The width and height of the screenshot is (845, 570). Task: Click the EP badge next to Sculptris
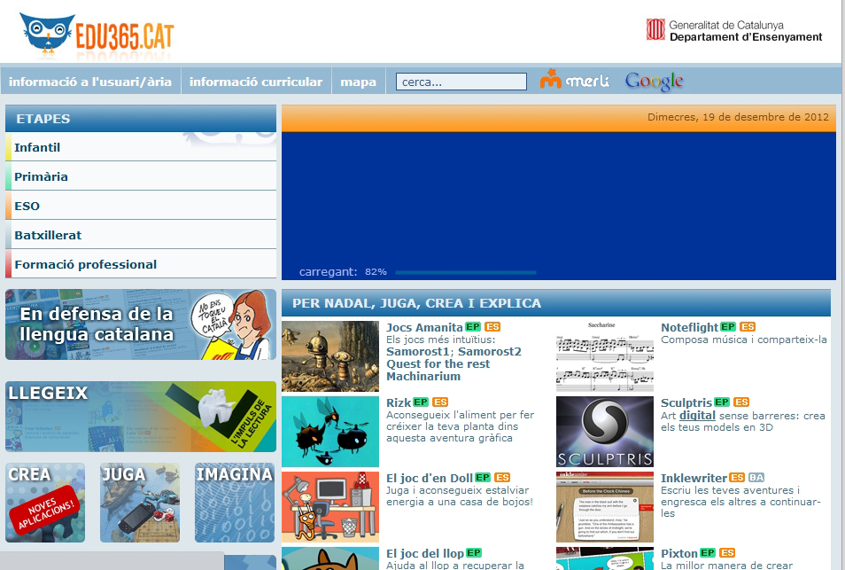722,402
